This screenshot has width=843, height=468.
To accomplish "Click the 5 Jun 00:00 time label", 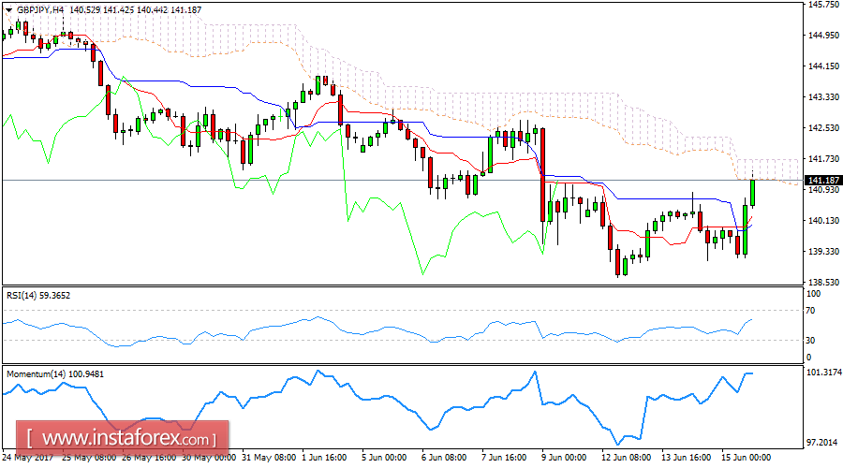I will coord(384,458).
